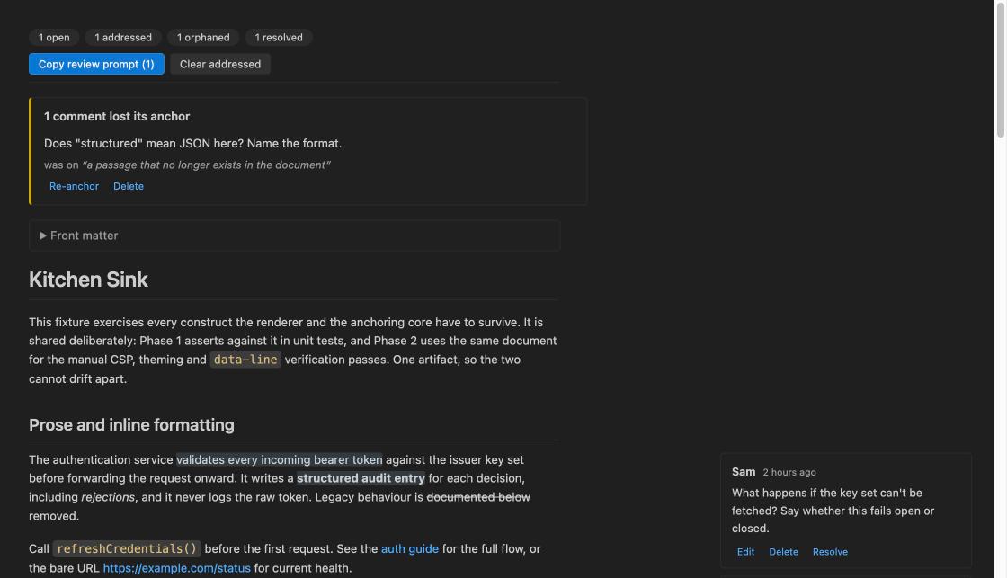This screenshot has height=578, width=1007.
Task: Click the italic word "rejections"
Action: [108, 497]
